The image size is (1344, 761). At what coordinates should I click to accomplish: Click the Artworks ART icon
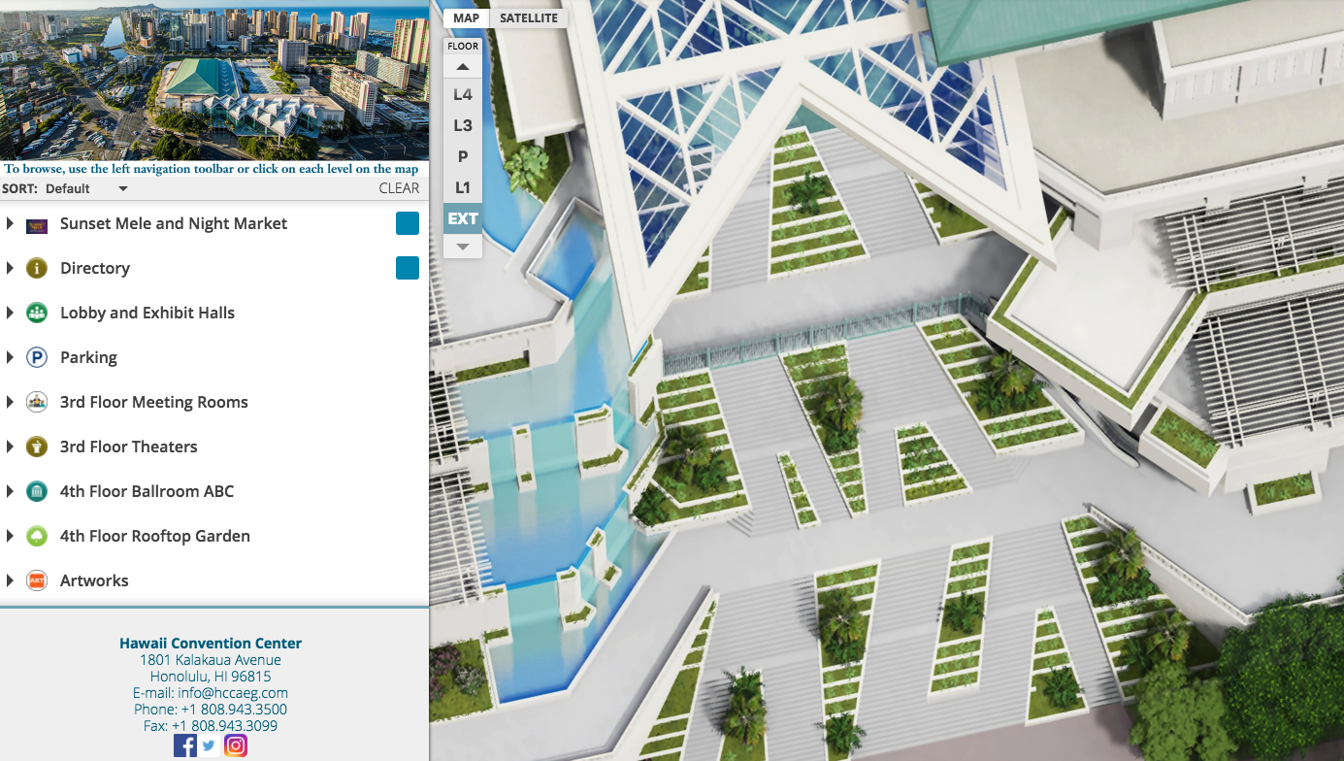[x=37, y=580]
